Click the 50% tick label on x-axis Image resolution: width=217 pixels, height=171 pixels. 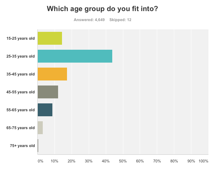123,161
